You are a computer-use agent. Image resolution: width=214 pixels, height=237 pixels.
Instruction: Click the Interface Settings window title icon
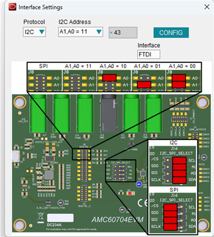coord(12,7)
